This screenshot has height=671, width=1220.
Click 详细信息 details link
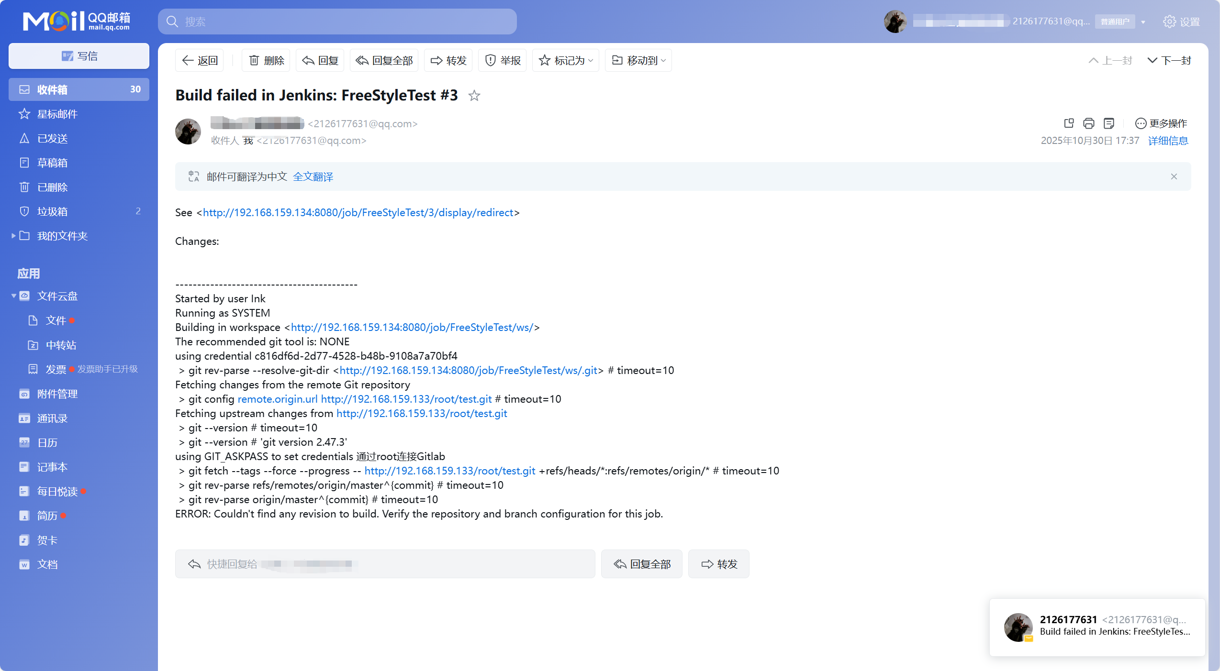point(1168,141)
